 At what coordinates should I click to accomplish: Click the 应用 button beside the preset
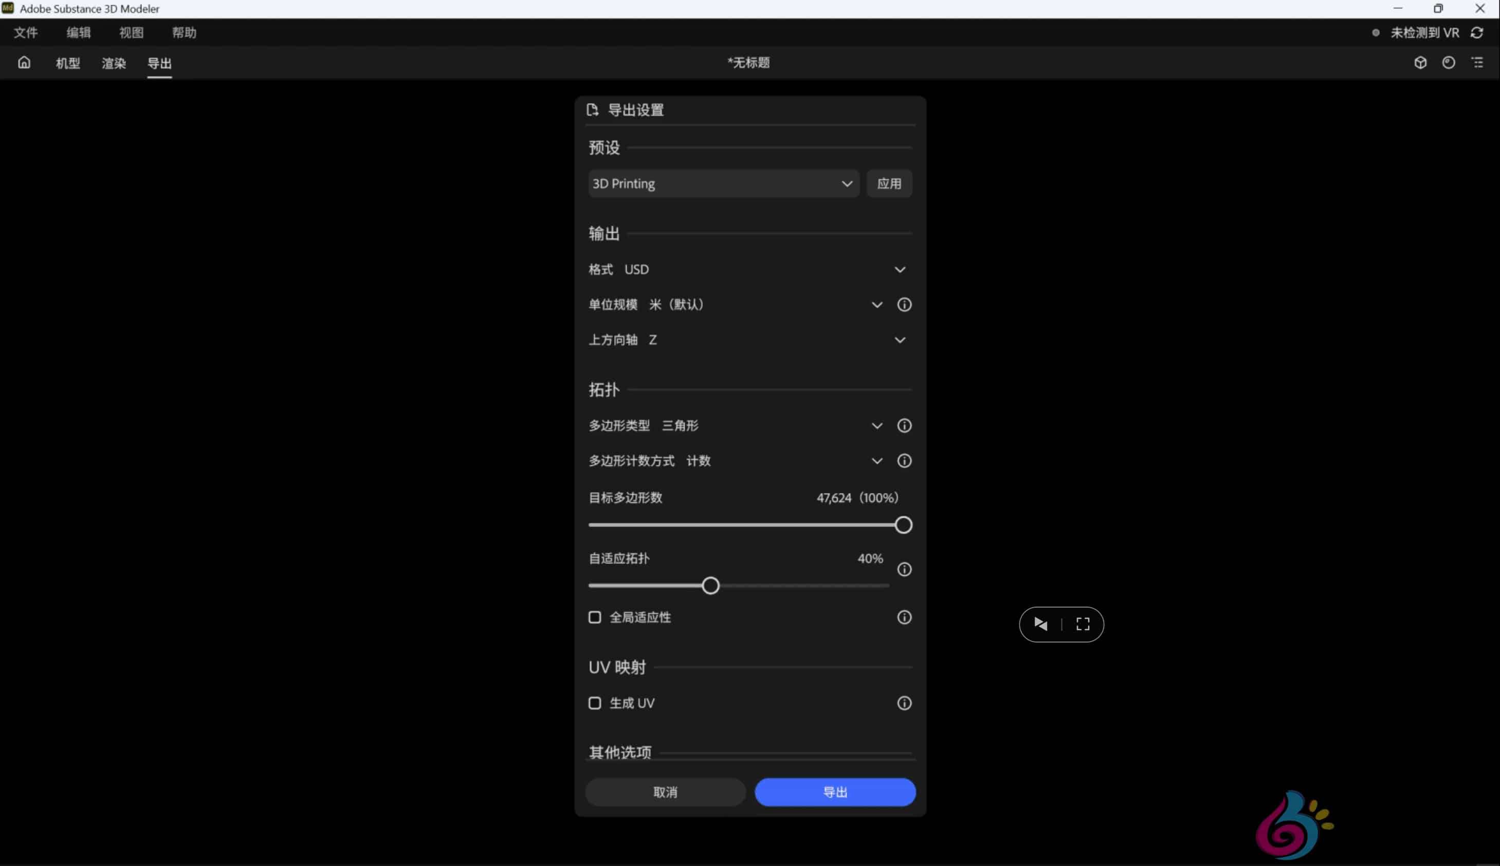pos(890,183)
